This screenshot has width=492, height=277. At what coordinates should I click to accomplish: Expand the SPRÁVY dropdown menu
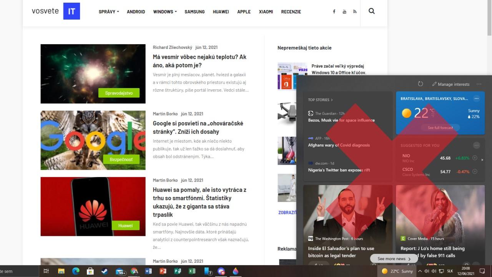coord(109,12)
